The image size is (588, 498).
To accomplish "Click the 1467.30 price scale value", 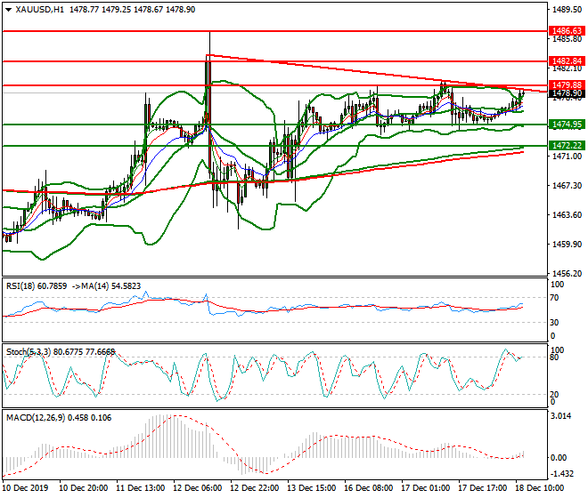I will coord(567,185).
